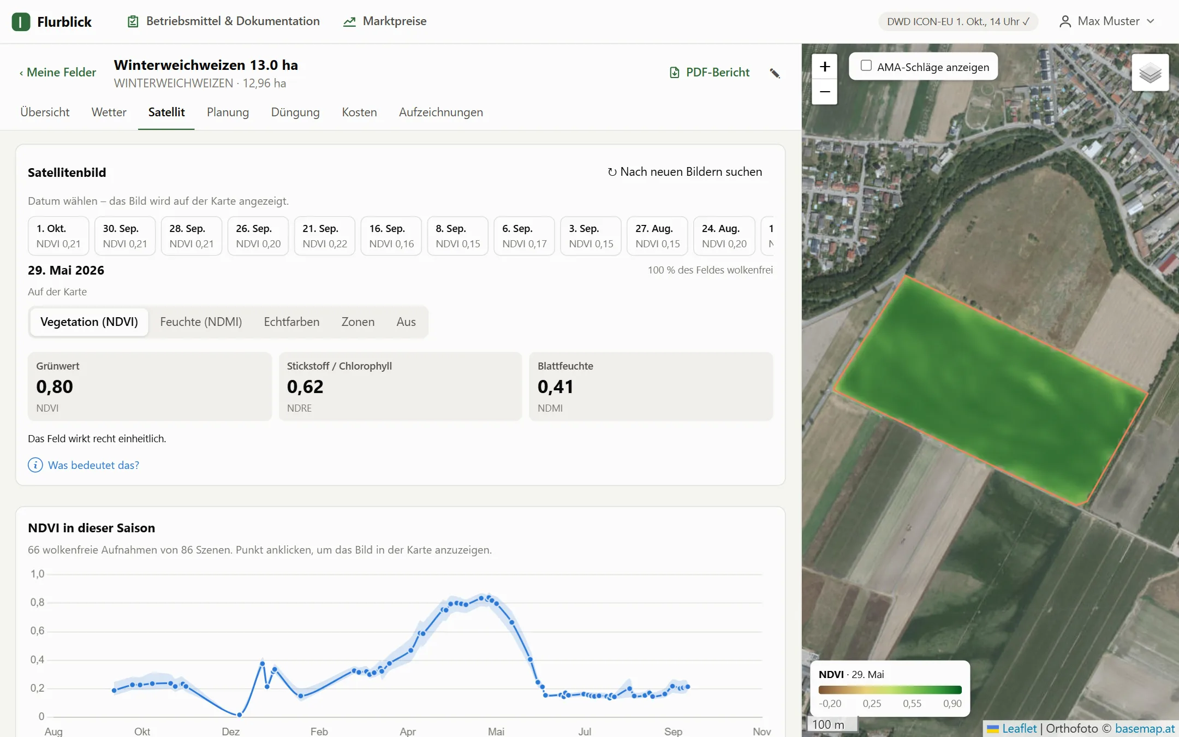Switch map overlay to Zonen
The image size is (1179, 737).
pos(358,322)
